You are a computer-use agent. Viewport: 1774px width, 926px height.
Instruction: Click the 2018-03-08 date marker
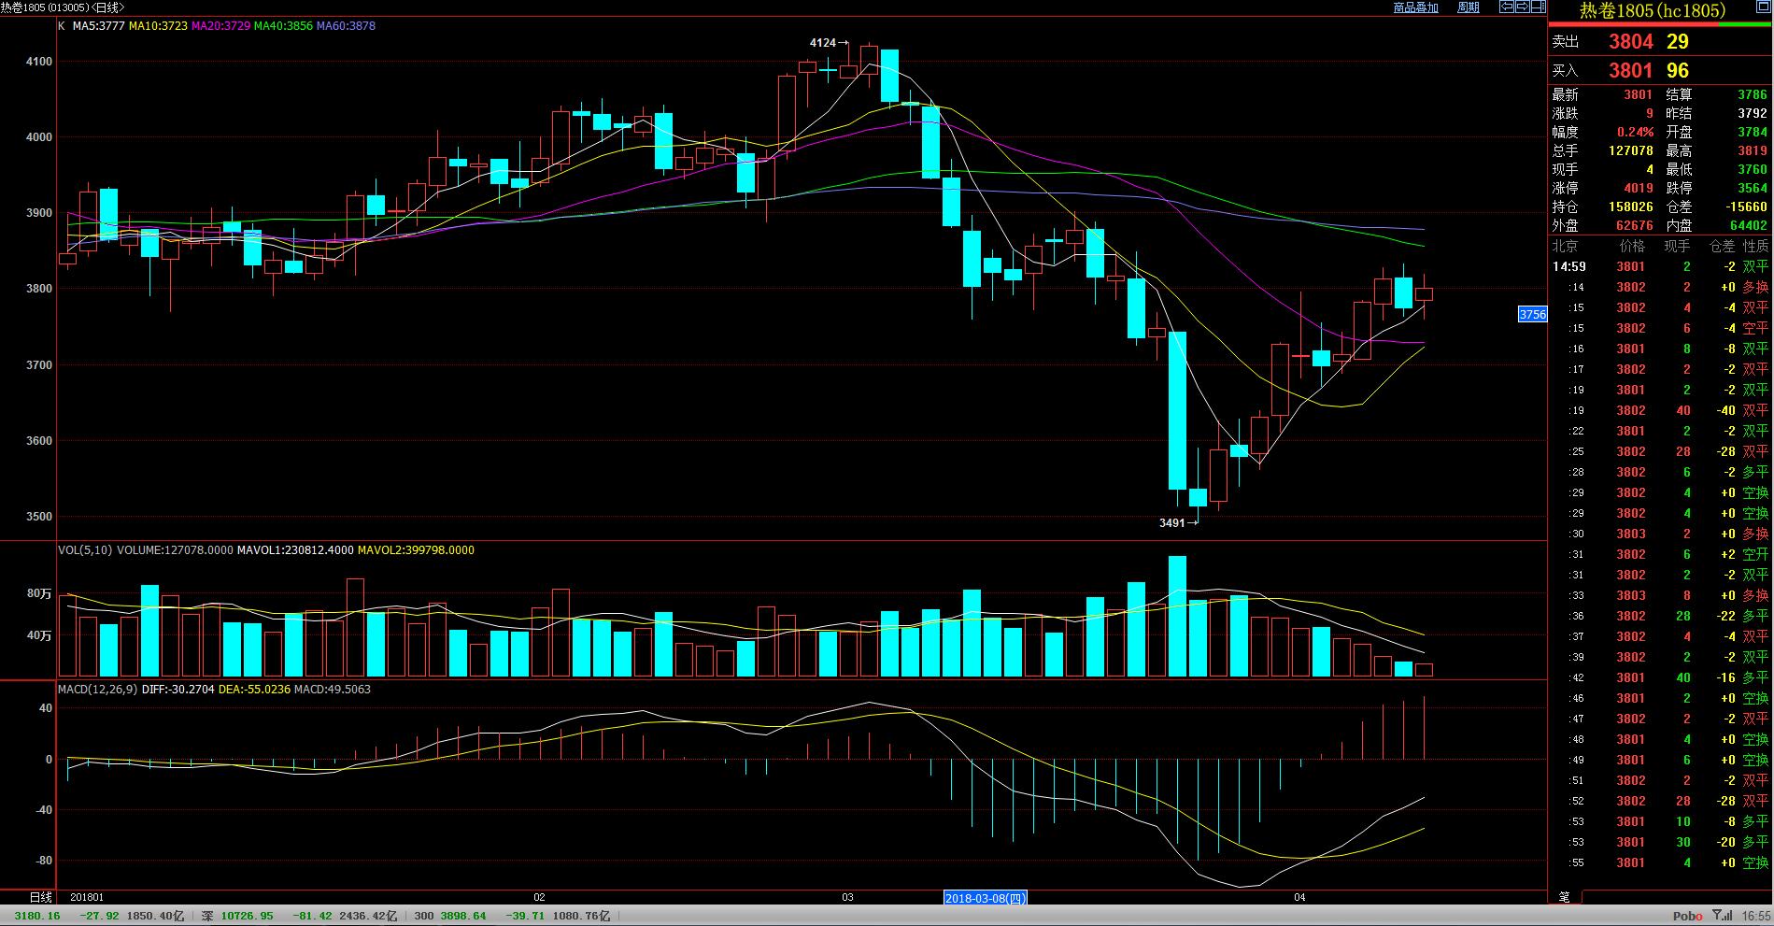986,898
